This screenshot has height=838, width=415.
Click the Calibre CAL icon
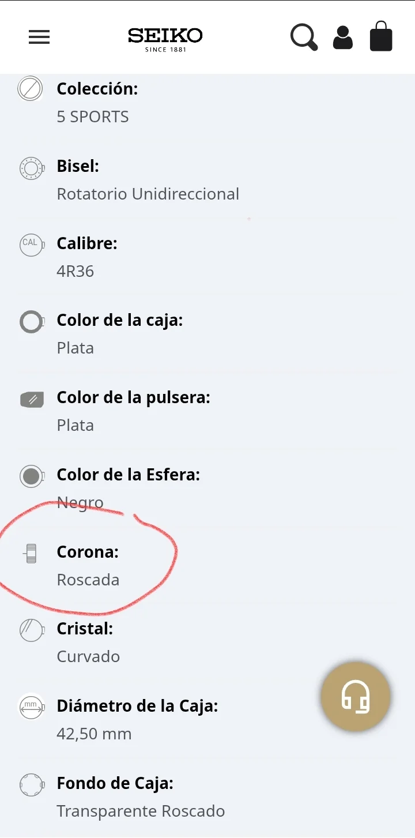pos(31,244)
